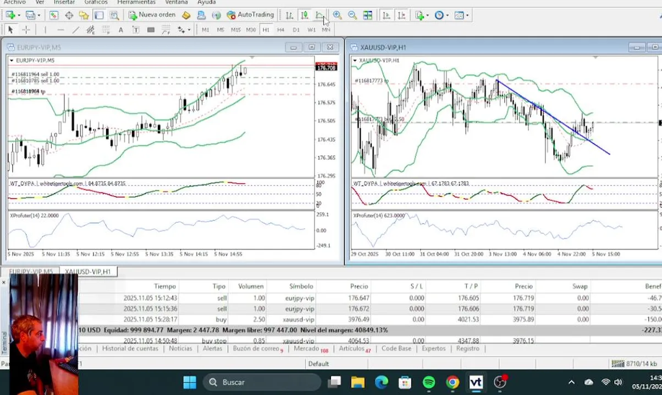Expand the Arrows tool dropdown
This screenshot has height=395, width=662.
pyautogui.click(x=189, y=30)
